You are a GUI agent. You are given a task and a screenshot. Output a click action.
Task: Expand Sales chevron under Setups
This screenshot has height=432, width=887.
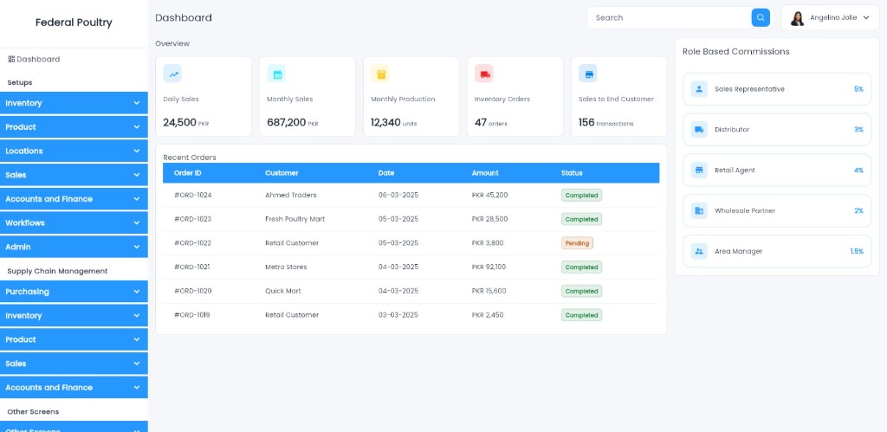point(136,175)
